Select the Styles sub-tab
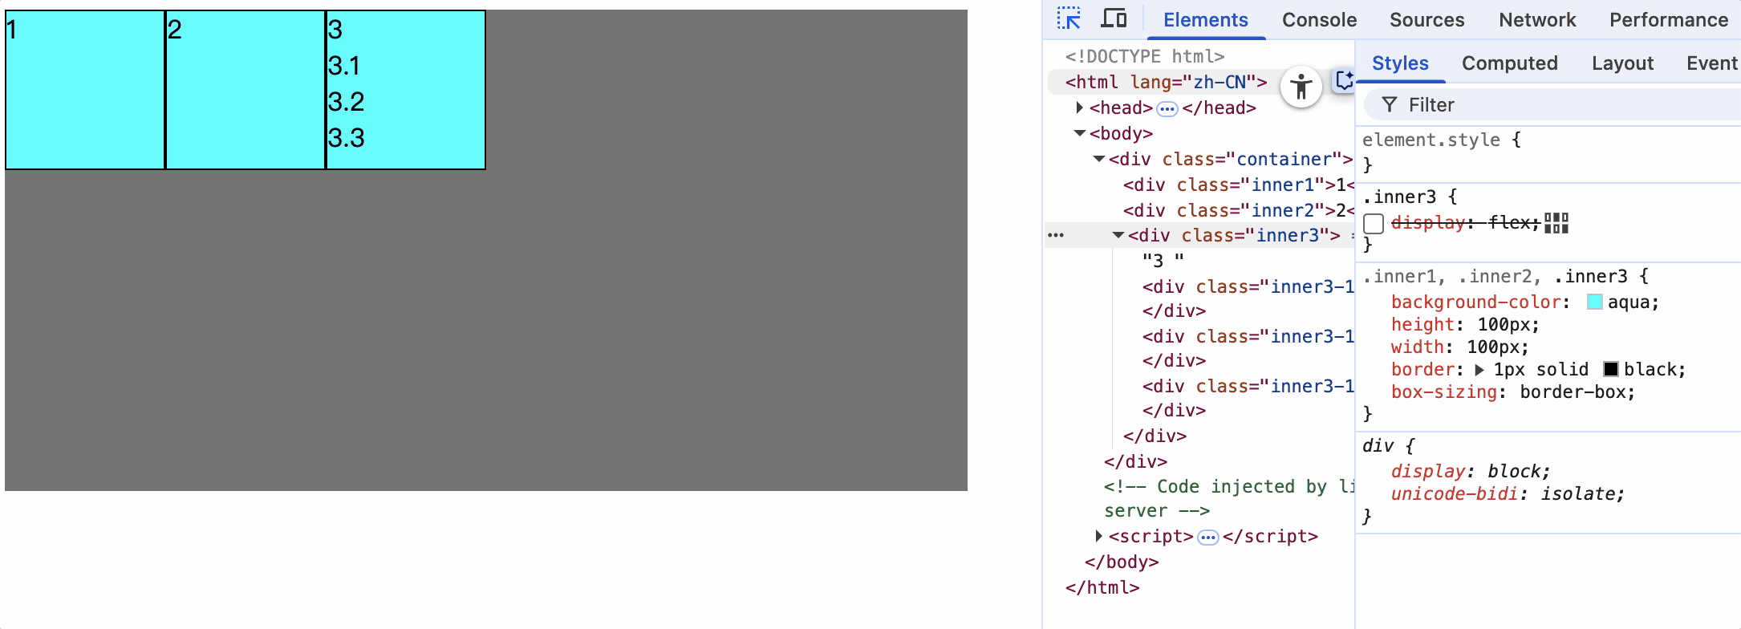The image size is (1741, 629). point(1401,63)
